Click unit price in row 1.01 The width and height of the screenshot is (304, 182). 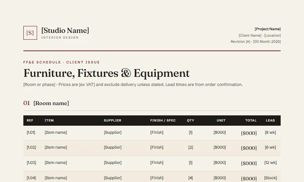(220, 132)
